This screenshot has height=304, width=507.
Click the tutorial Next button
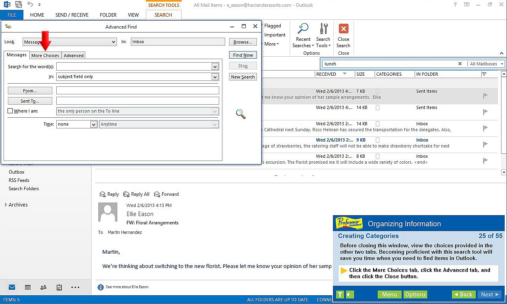(x=490, y=294)
